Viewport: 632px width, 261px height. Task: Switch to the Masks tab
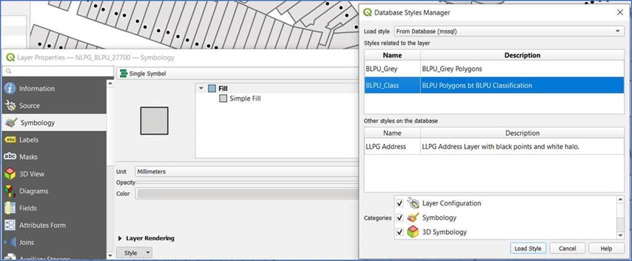(x=53, y=156)
